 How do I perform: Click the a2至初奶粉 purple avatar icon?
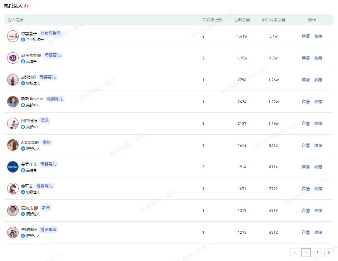[13, 58]
